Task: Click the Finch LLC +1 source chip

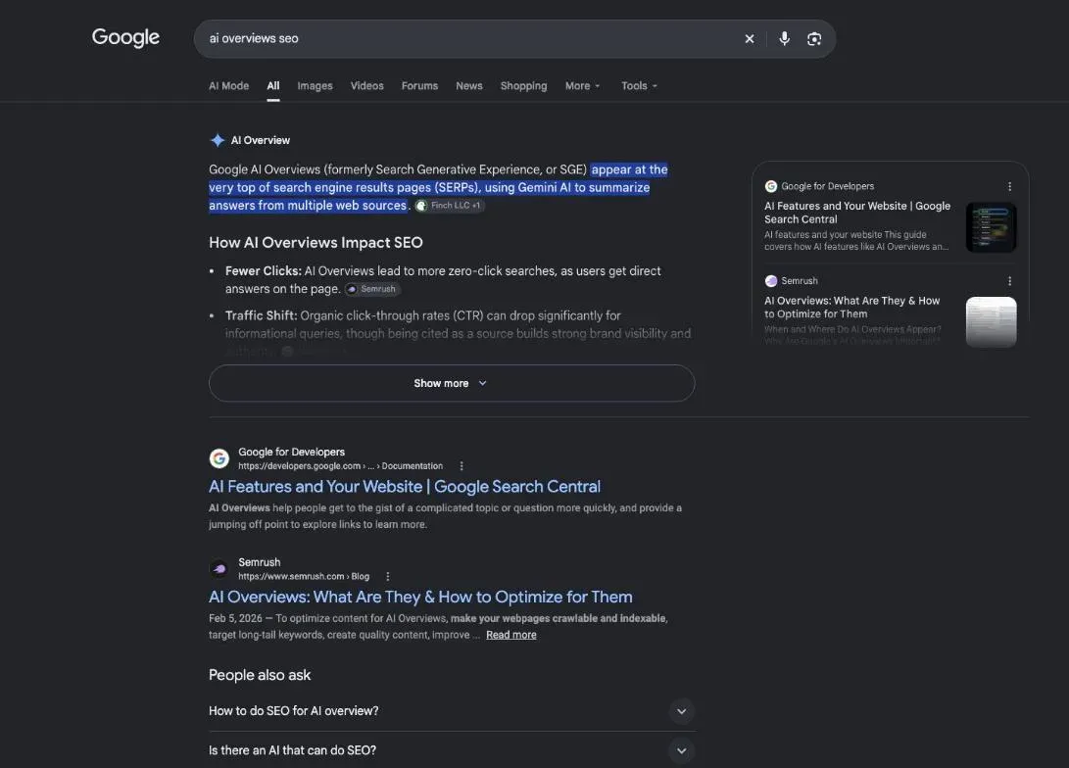Action: pyautogui.click(x=450, y=205)
